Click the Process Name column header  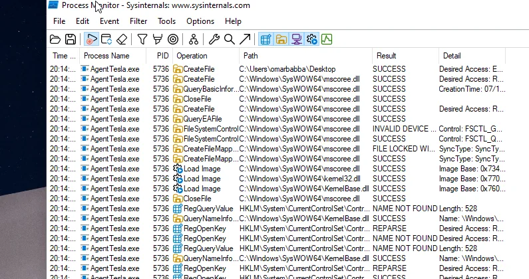click(113, 56)
